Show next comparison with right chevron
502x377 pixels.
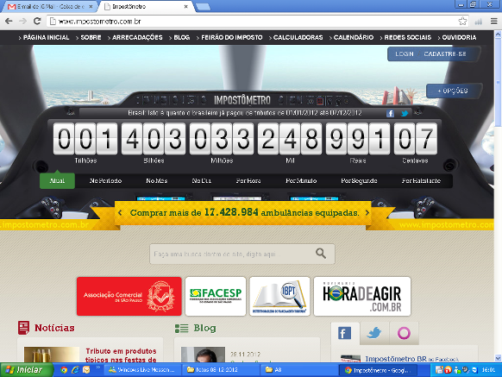pos(367,212)
